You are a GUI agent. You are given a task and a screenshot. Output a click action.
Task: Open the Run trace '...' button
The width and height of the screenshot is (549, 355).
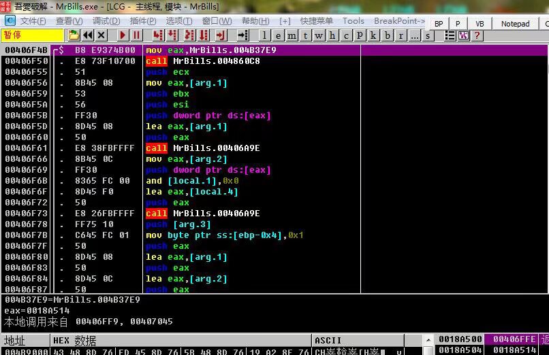pyautogui.click(x=415, y=35)
